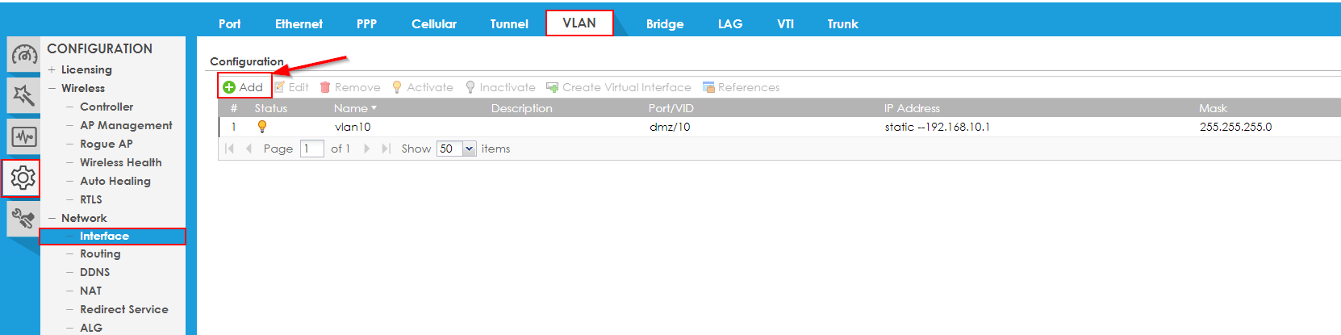Click the Page number input field
The image size is (1341, 335).
(x=311, y=149)
